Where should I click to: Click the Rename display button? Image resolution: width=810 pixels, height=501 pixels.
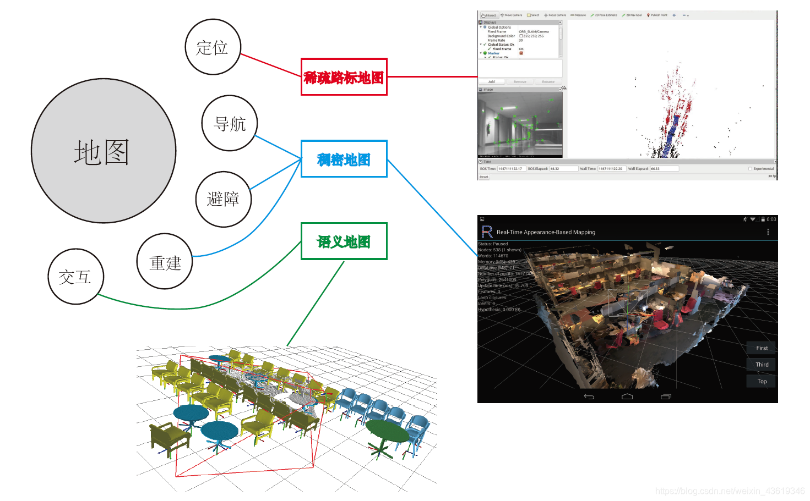(x=548, y=81)
